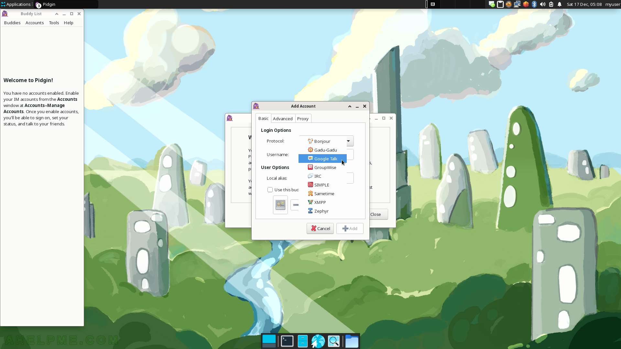The width and height of the screenshot is (621, 349).
Task: Open the Help menu in Buddy List
Action: 69,23
